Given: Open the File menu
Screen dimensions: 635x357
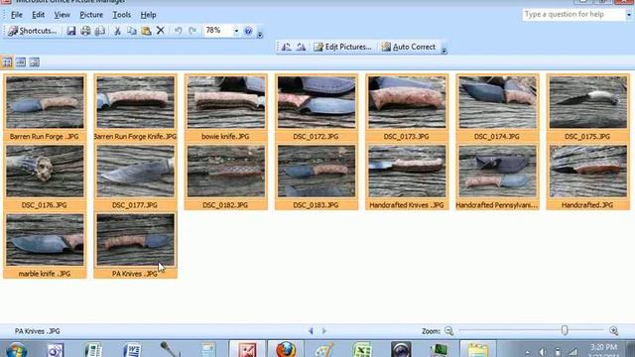Looking at the screenshot, I should tap(16, 15).
